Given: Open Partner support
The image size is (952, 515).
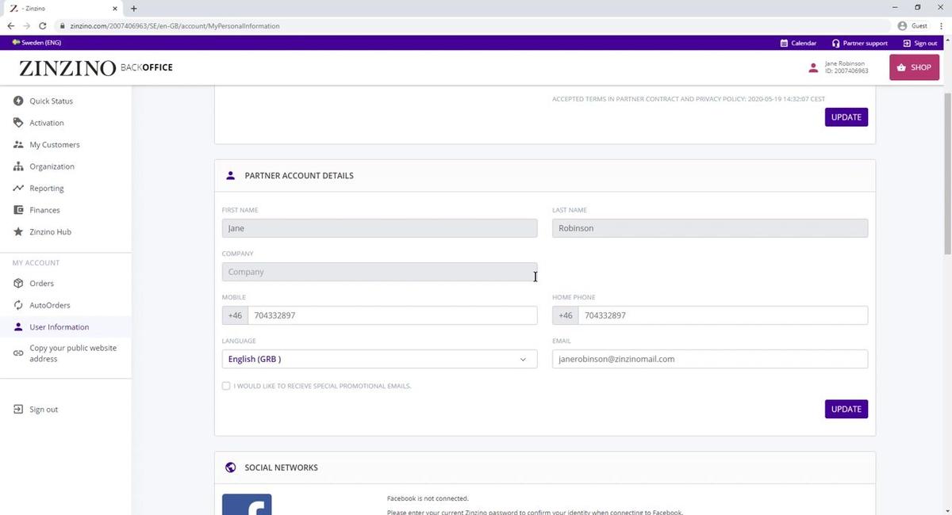Looking at the screenshot, I should point(858,43).
